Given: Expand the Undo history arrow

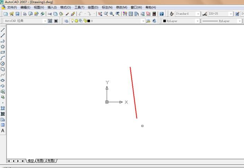Looking at the screenshot, I should point(85,14).
